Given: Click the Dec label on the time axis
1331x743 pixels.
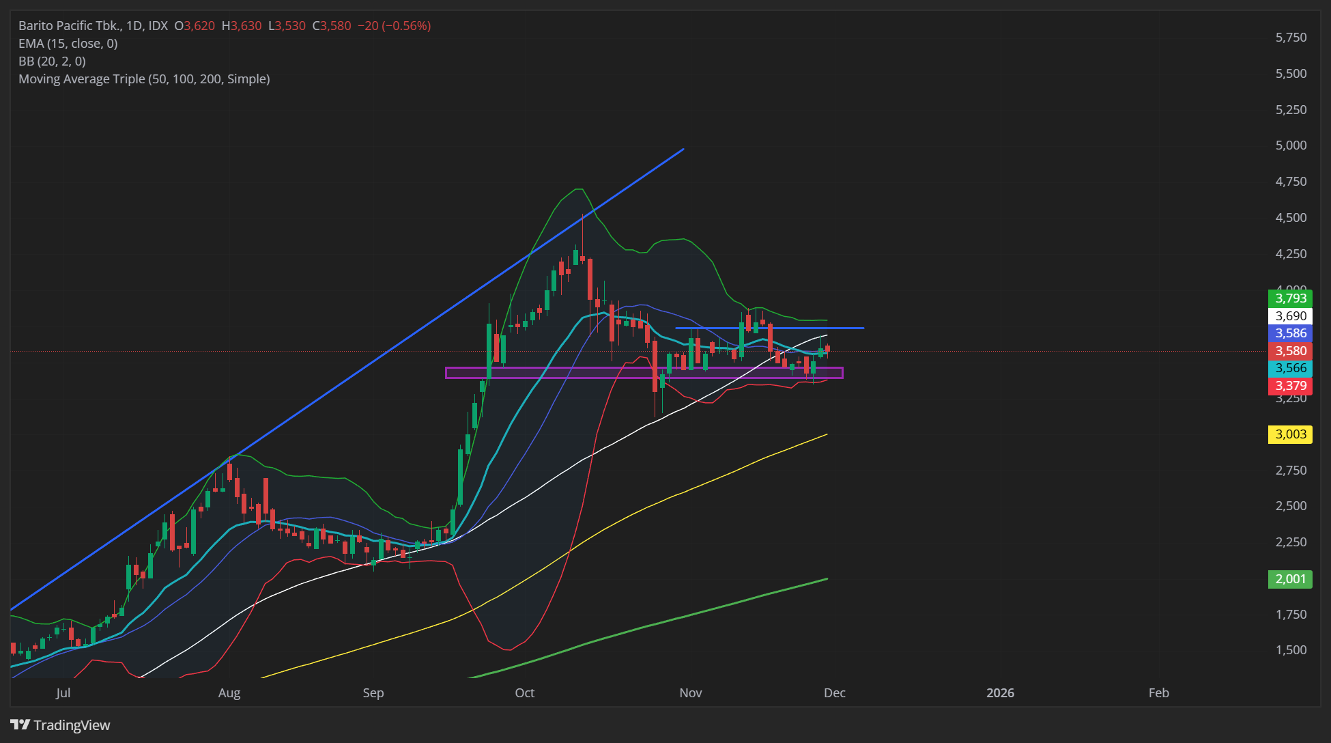Looking at the screenshot, I should point(834,693).
